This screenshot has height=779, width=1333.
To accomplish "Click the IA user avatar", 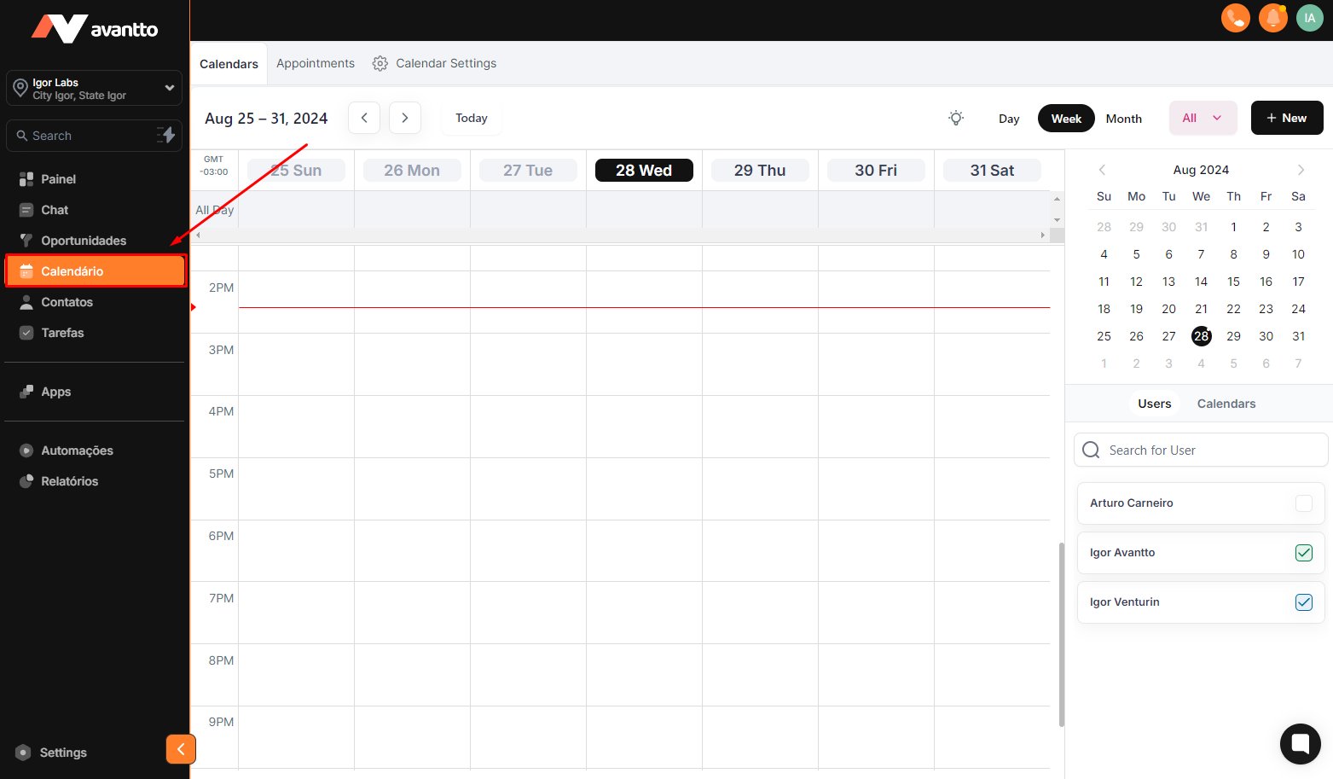I will [x=1309, y=18].
